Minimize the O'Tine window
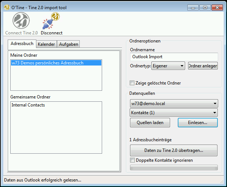Viewport: 227px width, 187px height. coord(194,7)
